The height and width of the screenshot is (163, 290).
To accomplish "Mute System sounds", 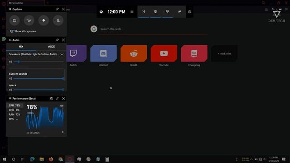I will tap(10, 78).
